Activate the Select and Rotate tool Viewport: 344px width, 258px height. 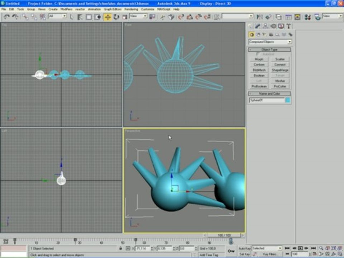click(116, 17)
